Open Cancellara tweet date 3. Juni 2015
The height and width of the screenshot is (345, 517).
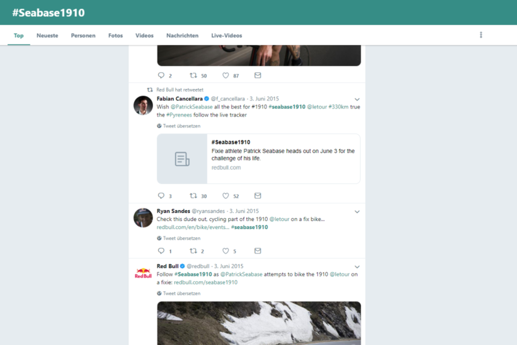click(x=264, y=98)
